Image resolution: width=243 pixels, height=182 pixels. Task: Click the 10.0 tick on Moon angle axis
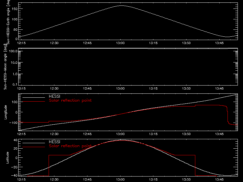point(14,62)
